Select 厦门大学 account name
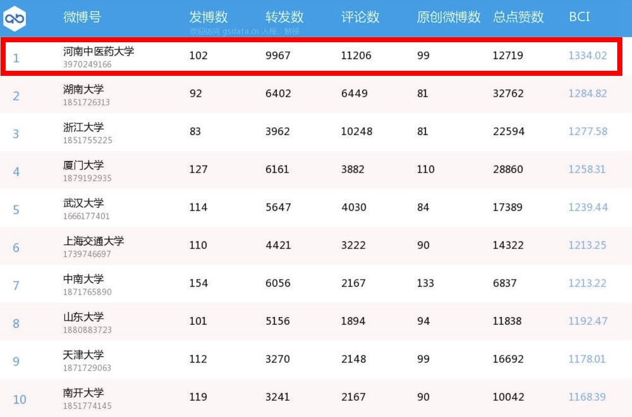This screenshot has width=632, height=417. [83, 165]
